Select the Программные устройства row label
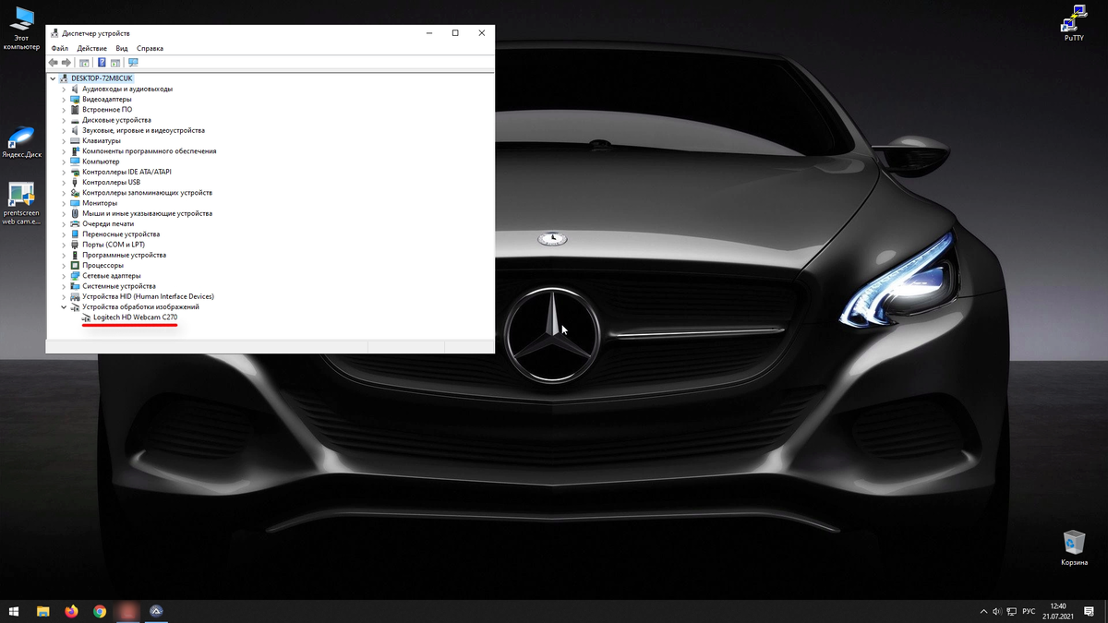The height and width of the screenshot is (623, 1108). (125, 255)
